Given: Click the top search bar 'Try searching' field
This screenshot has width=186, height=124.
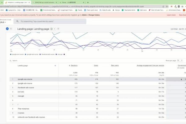Looking at the screenshot, I should (50, 21).
